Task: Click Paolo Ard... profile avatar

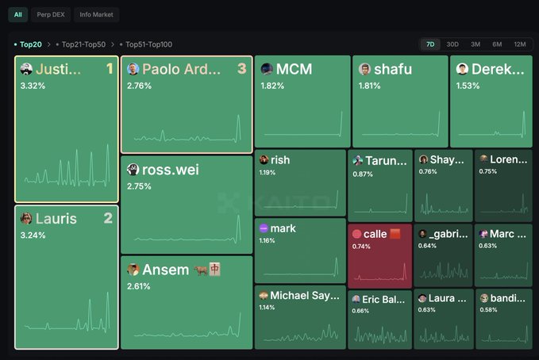Action: (133, 69)
